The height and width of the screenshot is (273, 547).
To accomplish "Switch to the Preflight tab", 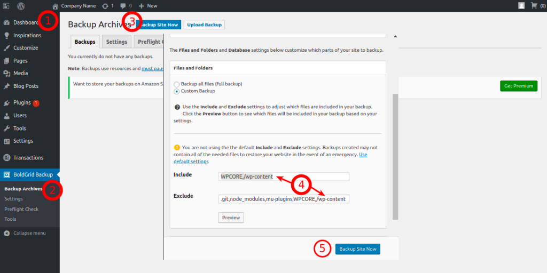I will coord(149,42).
